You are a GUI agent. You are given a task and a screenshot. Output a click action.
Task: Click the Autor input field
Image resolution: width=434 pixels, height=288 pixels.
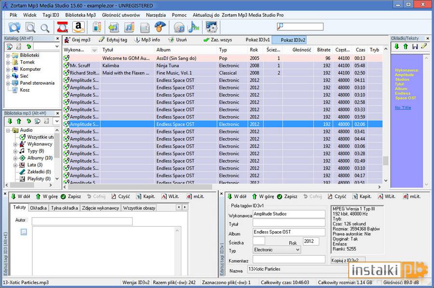pyautogui.click(x=82, y=221)
